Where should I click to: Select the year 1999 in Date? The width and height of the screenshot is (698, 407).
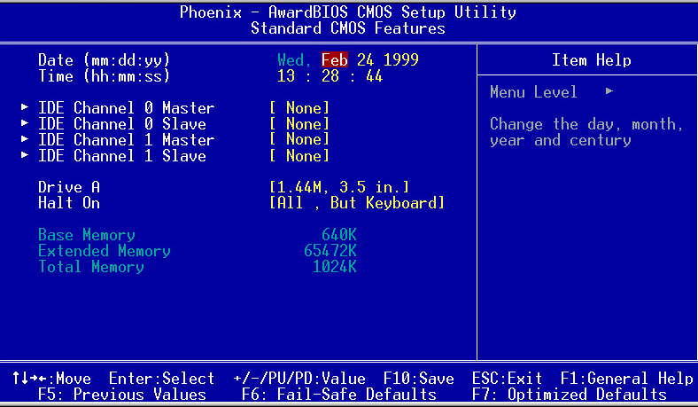(x=401, y=60)
